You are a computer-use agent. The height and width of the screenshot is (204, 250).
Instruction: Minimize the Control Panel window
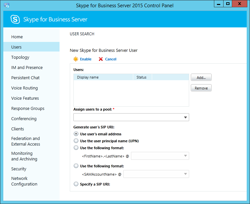[219, 4]
